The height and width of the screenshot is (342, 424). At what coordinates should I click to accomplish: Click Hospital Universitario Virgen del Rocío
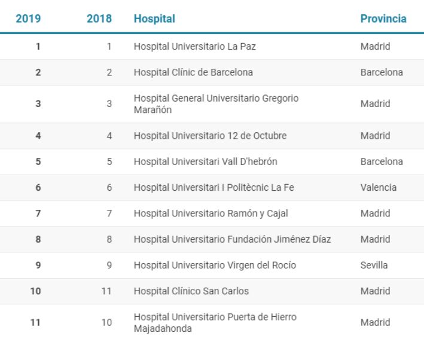click(x=215, y=265)
